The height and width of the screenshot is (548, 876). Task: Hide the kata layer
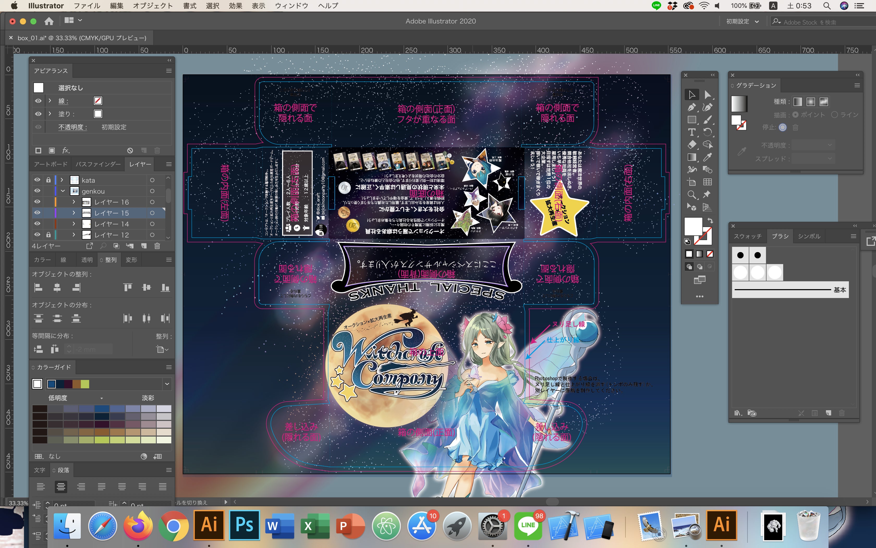tap(37, 180)
